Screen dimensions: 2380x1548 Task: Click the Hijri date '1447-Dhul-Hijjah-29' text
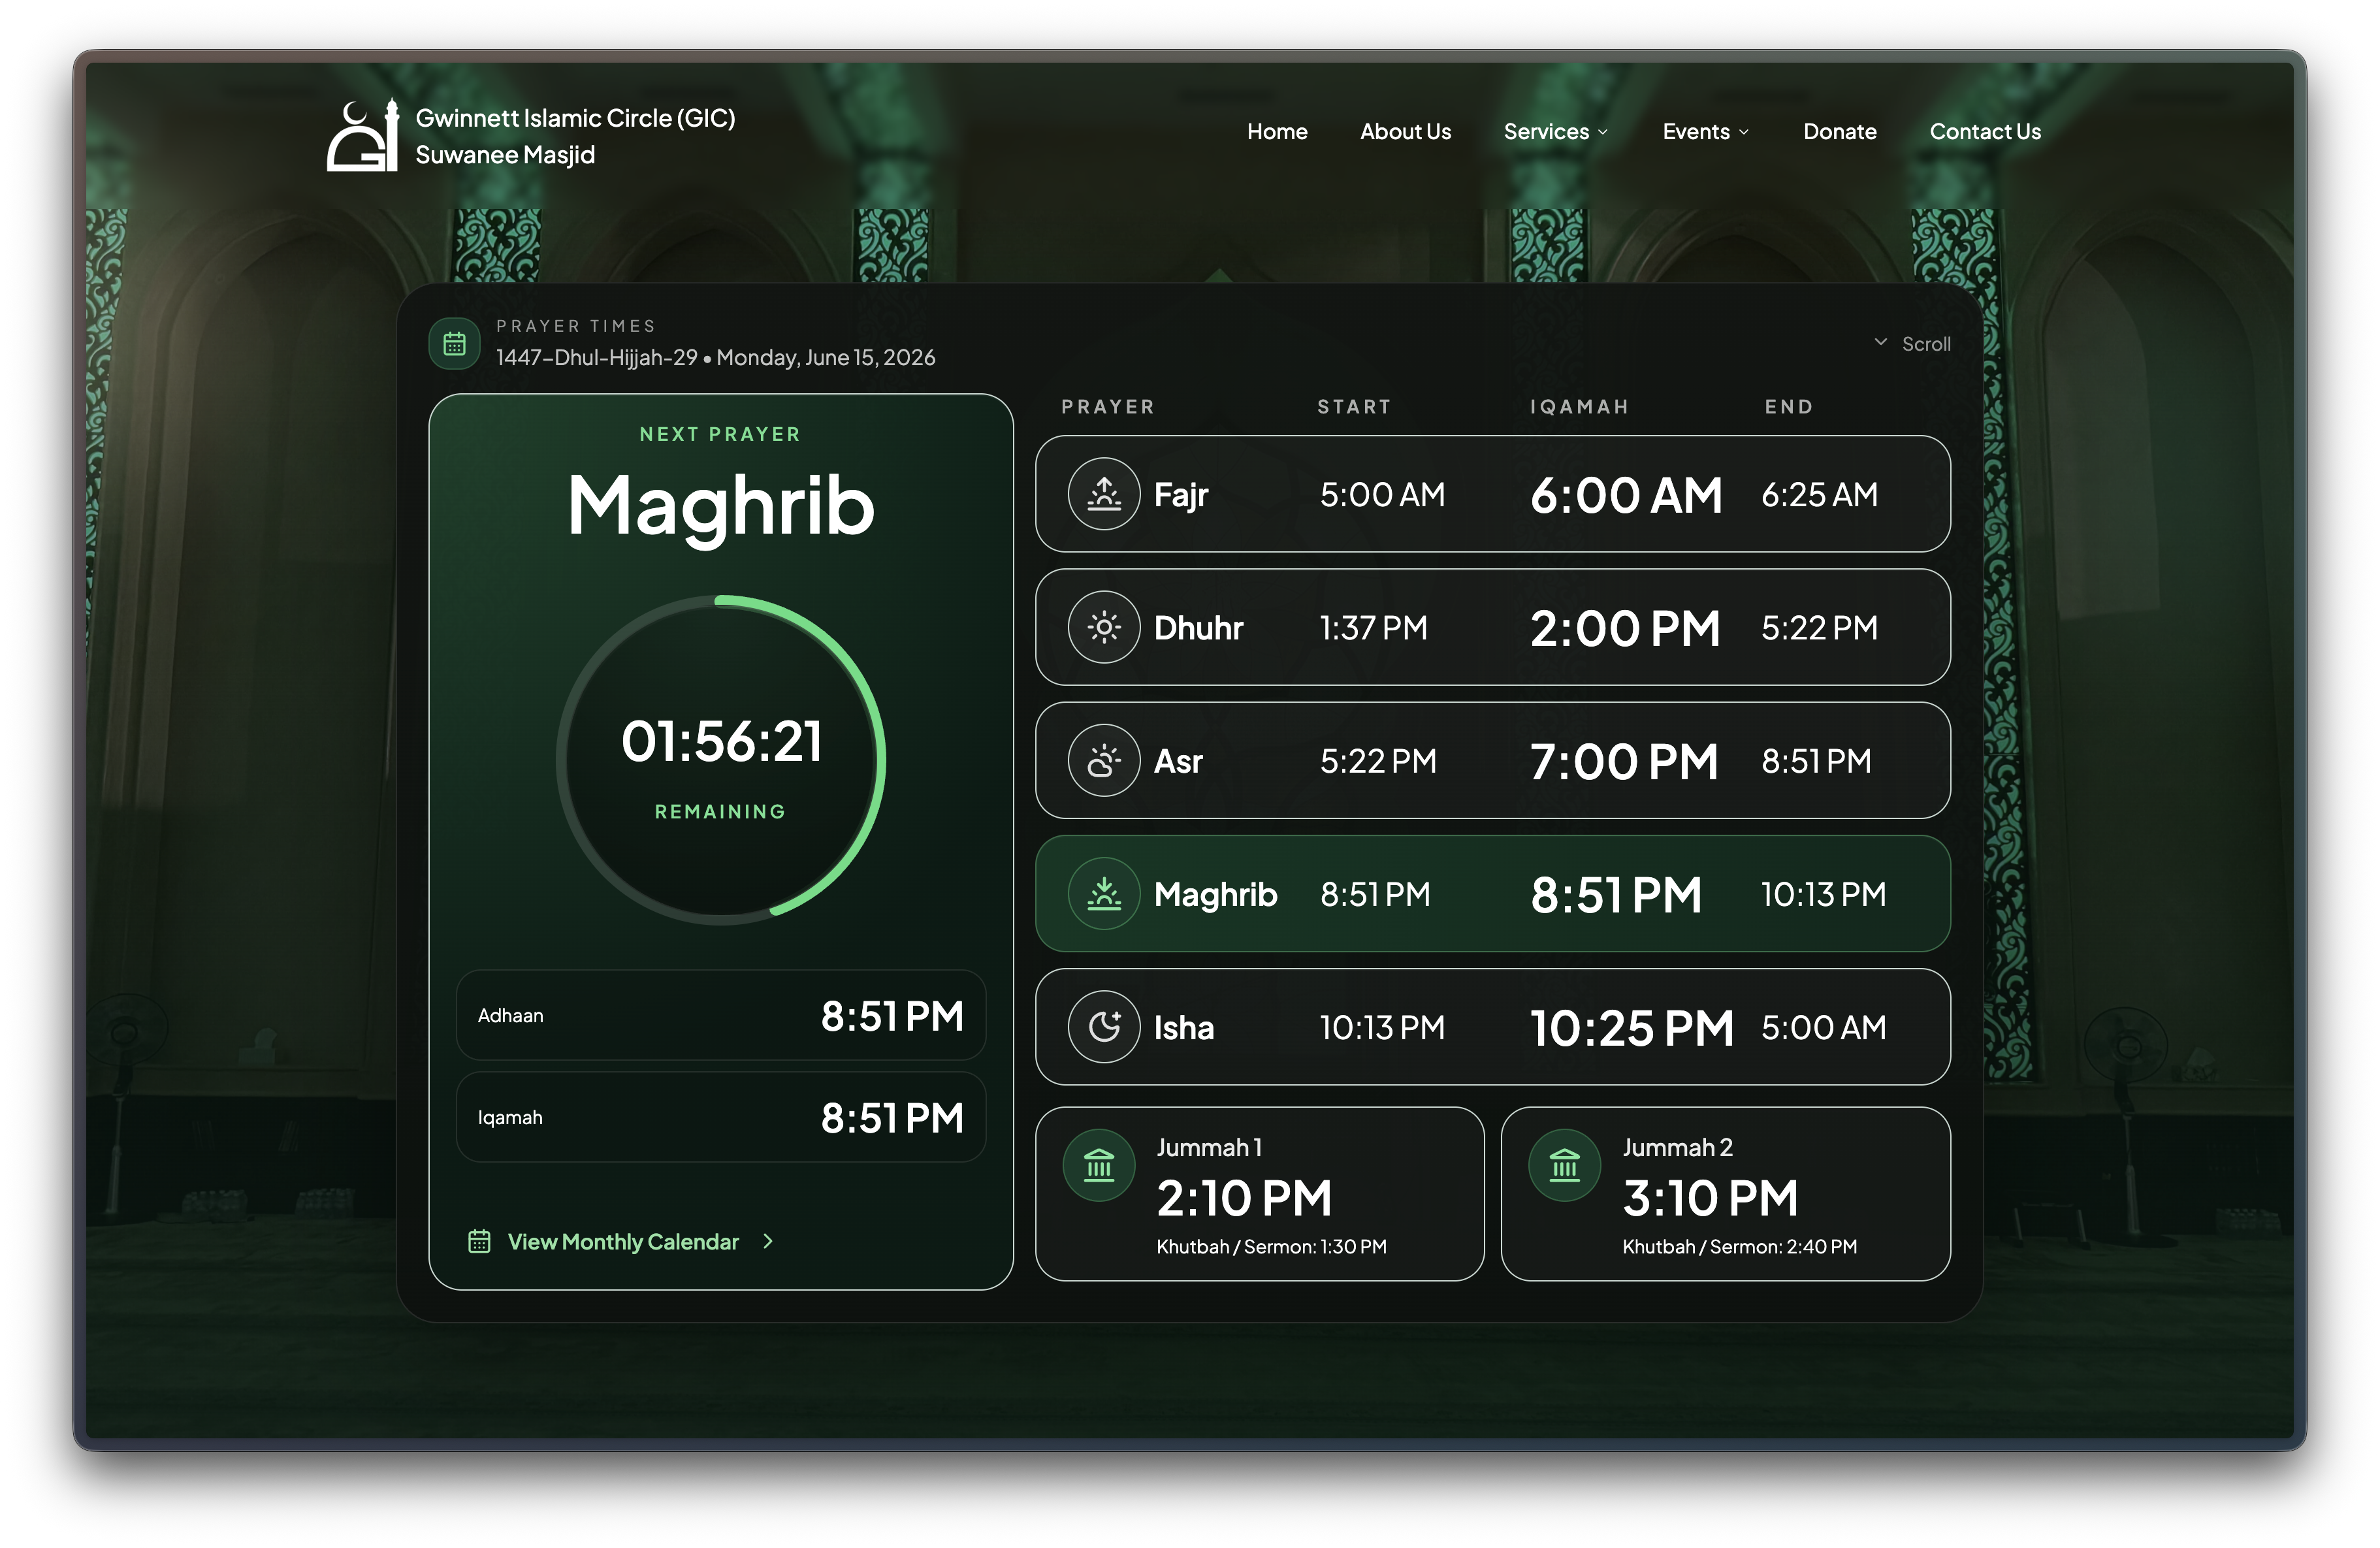pos(596,357)
